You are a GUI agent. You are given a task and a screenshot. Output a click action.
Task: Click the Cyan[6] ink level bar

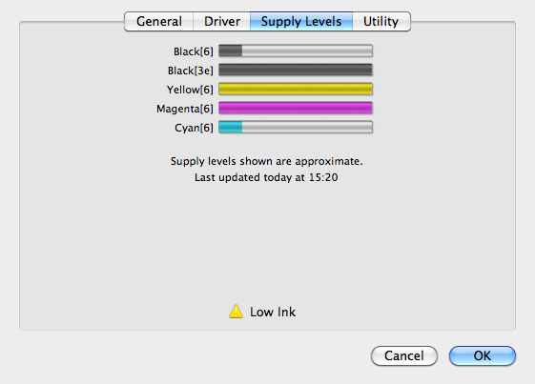coord(296,127)
